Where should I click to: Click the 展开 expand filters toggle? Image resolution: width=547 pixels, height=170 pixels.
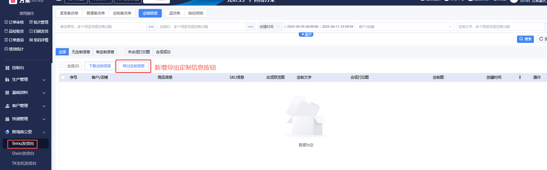(x=306, y=34)
